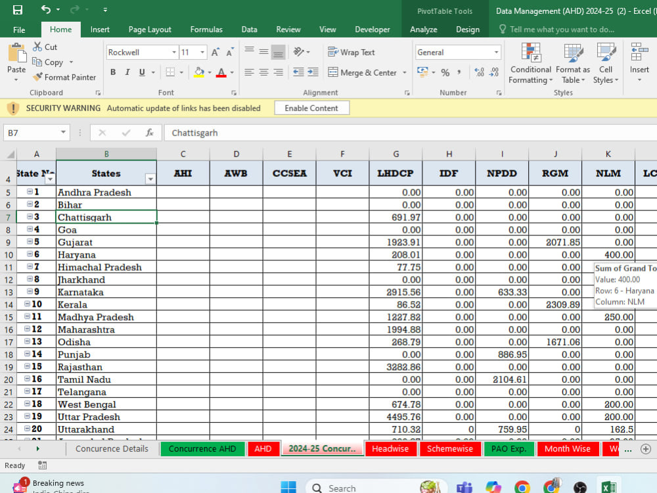This screenshot has height=493, width=657.
Task: Open the PivotTable Analyze tab
Action: coord(423,30)
